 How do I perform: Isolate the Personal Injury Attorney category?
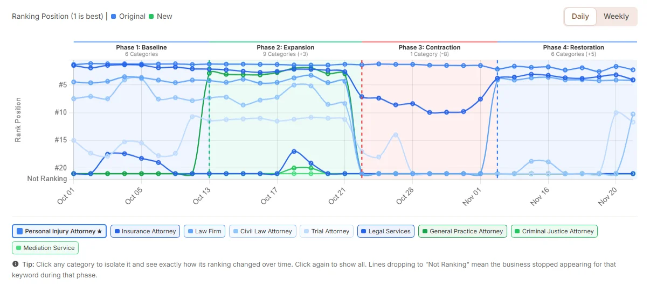(x=59, y=231)
